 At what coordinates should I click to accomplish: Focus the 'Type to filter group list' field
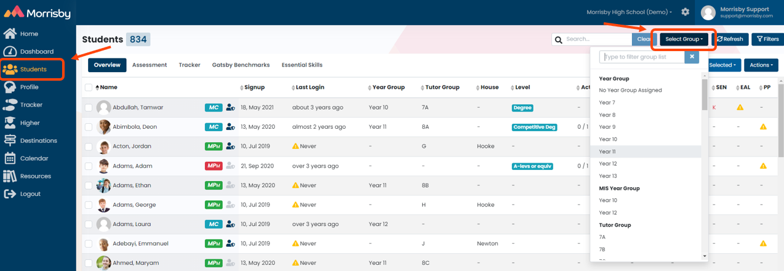642,57
